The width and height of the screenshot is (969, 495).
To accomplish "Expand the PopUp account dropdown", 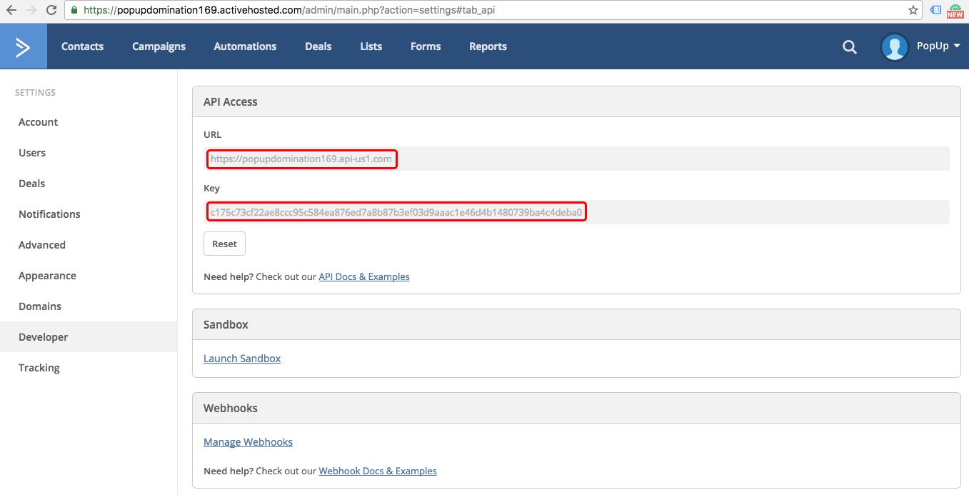I will point(938,46).
